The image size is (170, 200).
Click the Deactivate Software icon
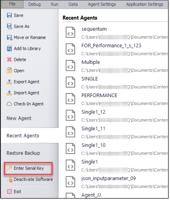(10, 179)
